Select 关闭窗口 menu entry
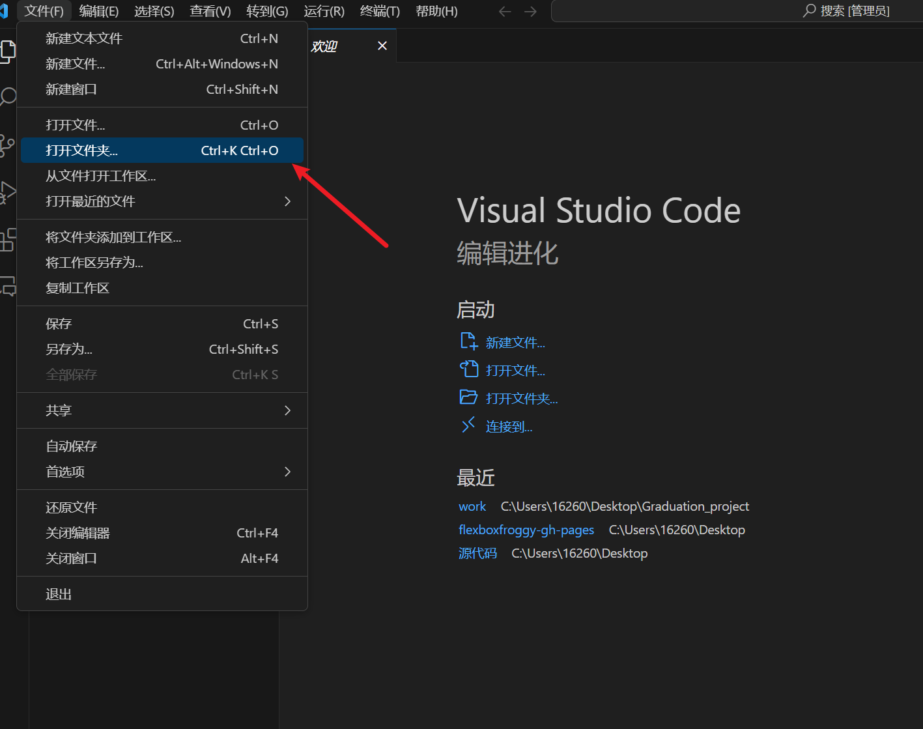923x729 pixels. (162, 558)
